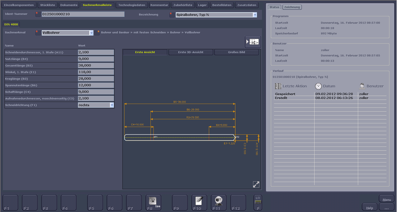
Task: Select the Erste 3D-Ansicht view tab
Action: [191, 52]
